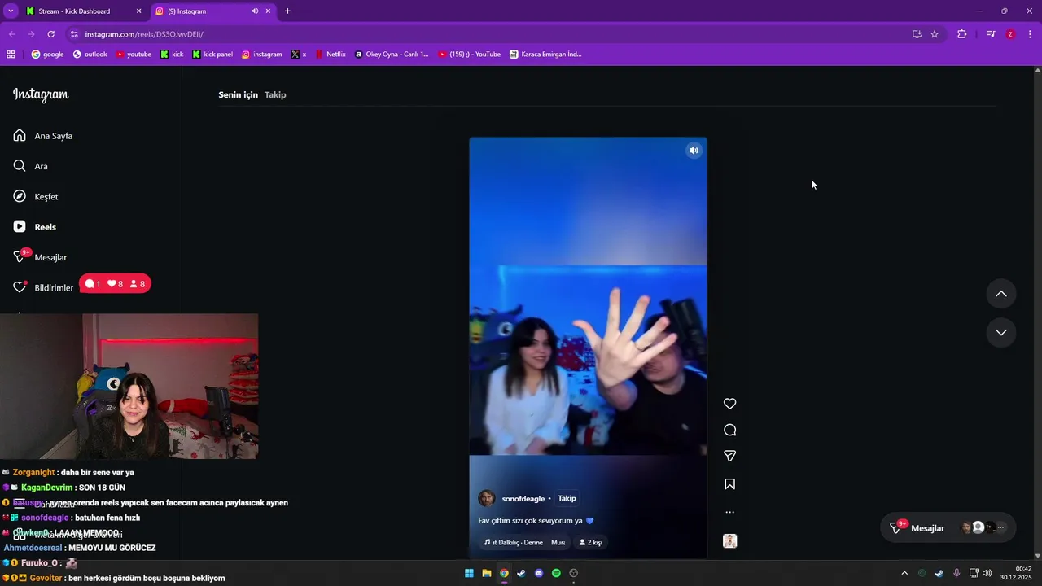Click the Instagram logo

pyautogui.click(x=41, y=94)
